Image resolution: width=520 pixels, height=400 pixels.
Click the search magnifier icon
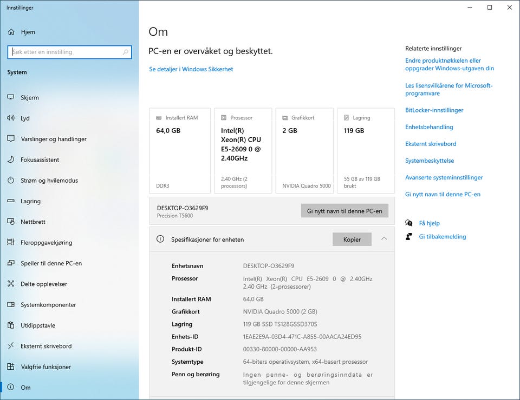coord(125,52)
